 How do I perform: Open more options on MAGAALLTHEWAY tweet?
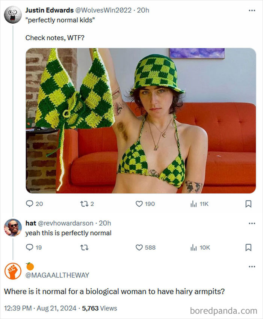(x=252, y=266)
